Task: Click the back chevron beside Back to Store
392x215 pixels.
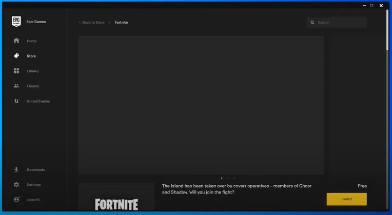Action: (x=80, y=23)
